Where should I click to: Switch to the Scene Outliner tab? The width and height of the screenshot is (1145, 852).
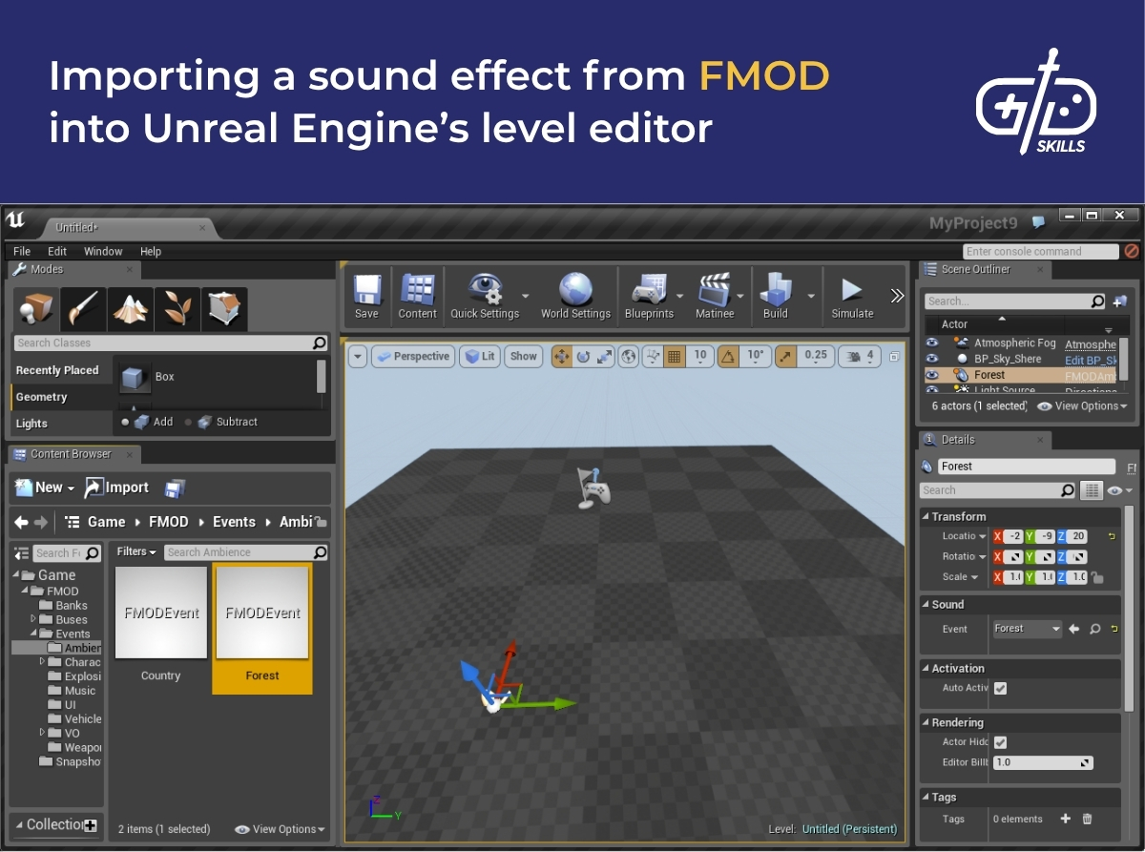coord(978,270)
